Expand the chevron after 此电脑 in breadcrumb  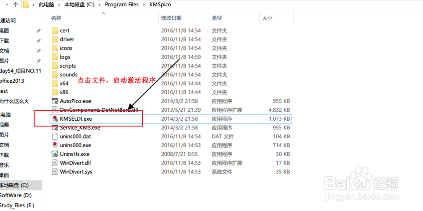pos(59,5)
